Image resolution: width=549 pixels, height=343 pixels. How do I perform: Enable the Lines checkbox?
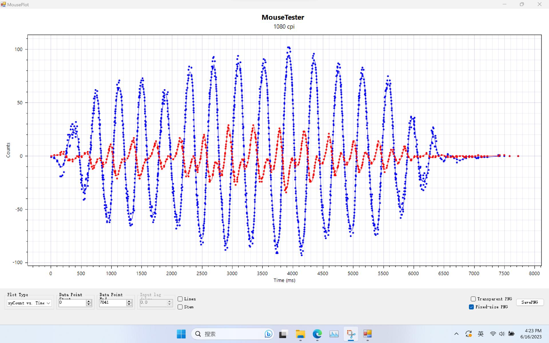pos(180,299)
